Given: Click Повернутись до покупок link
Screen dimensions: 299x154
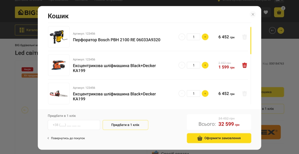Looking at the screenshot, I should pyautogui.click(x=66, y=138).
